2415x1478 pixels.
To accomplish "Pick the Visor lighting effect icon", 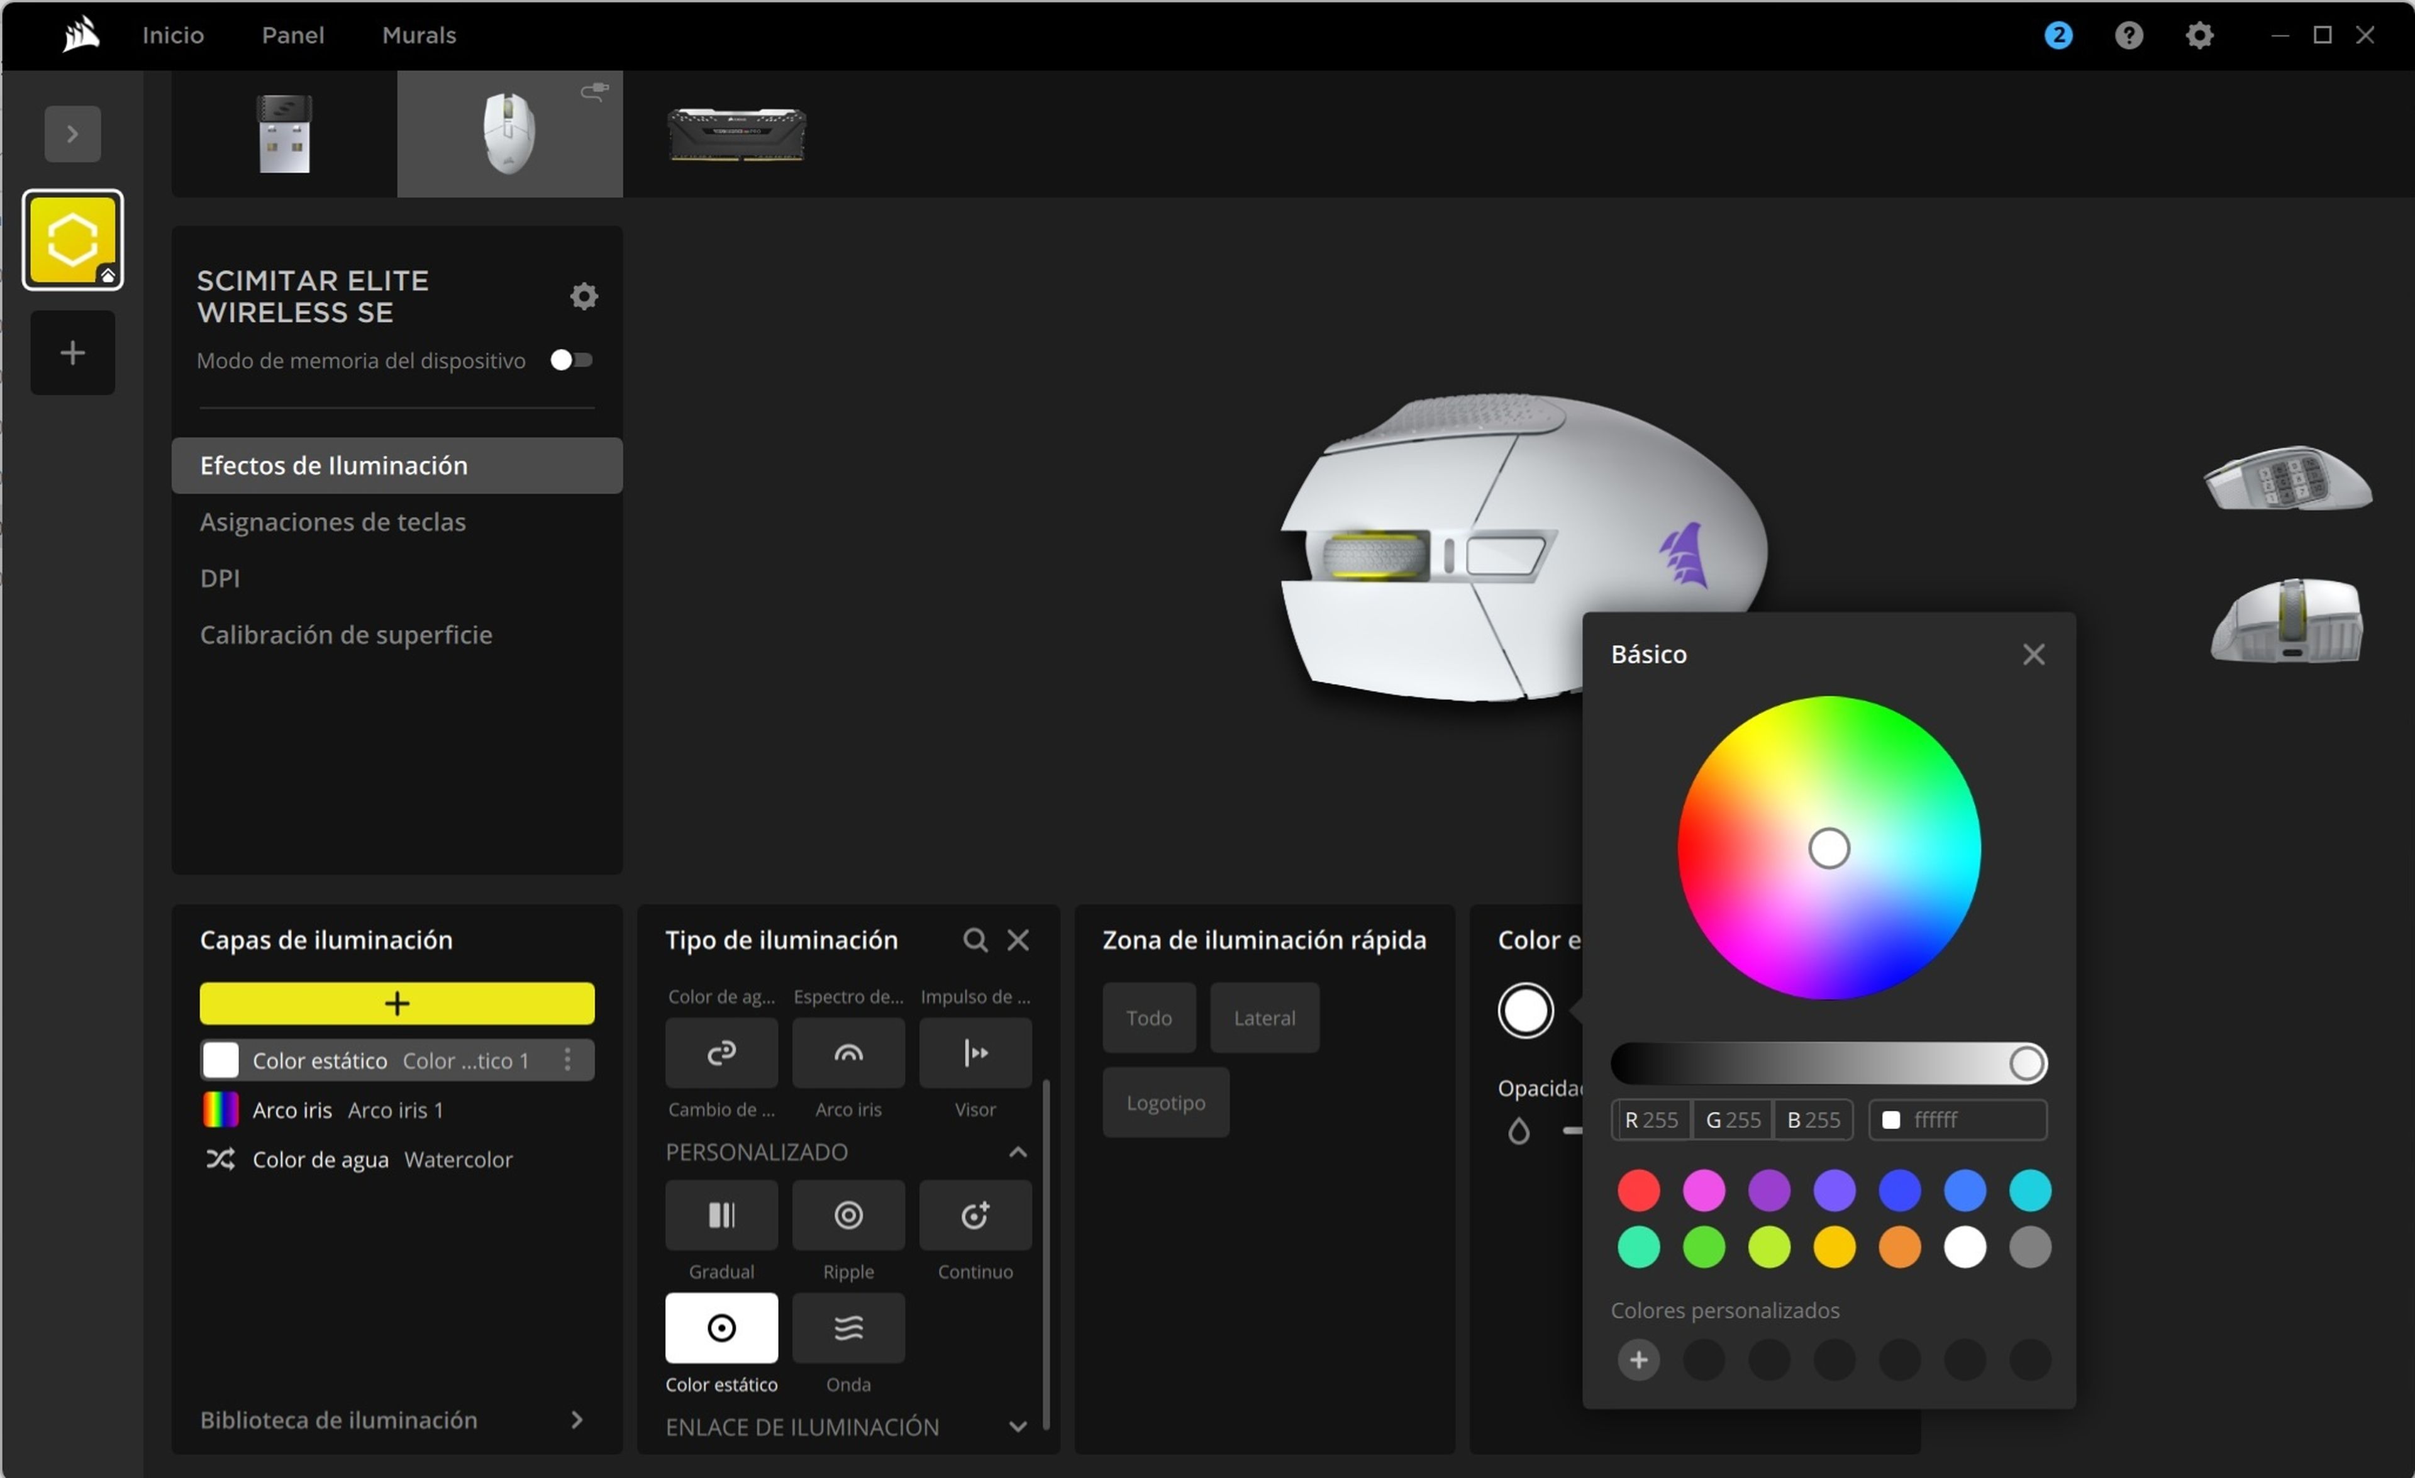I will [974, 1053].
